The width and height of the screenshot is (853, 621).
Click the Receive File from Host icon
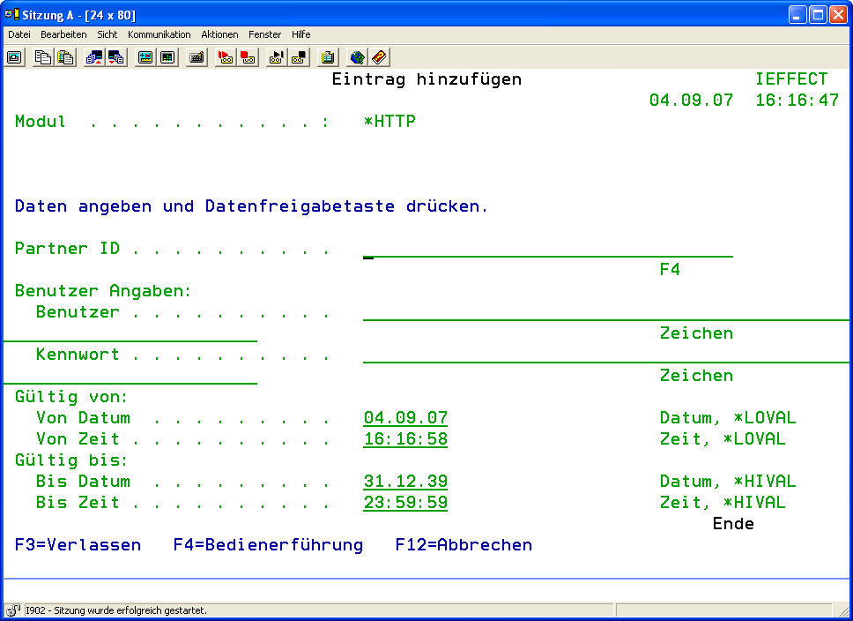click(116, 57)
